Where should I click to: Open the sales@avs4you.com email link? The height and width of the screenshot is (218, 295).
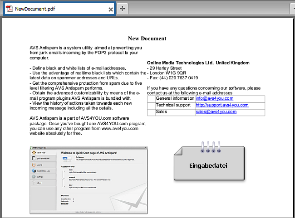(x=216, y=111)
